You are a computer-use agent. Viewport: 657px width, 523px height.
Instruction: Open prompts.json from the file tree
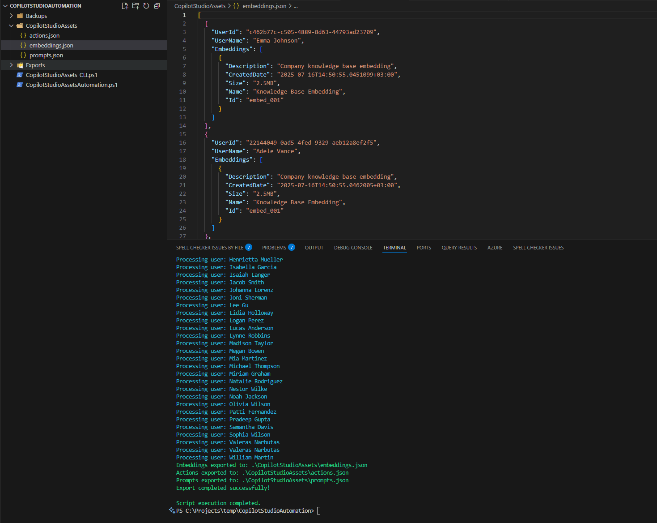click(x=84, y=55)
